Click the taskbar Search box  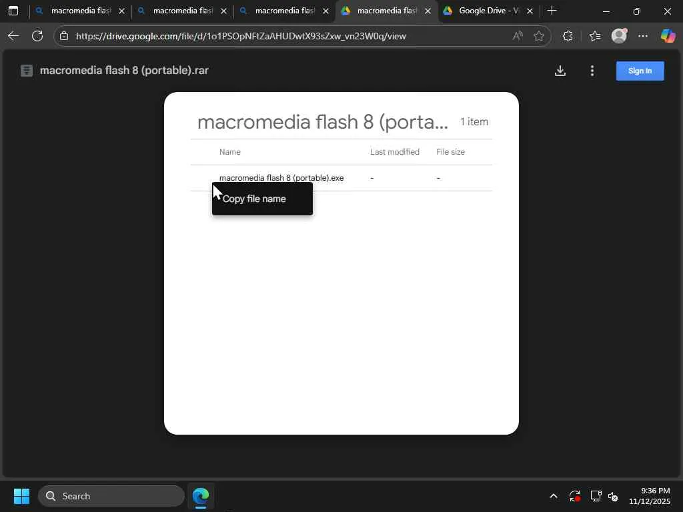coord(111,496)
